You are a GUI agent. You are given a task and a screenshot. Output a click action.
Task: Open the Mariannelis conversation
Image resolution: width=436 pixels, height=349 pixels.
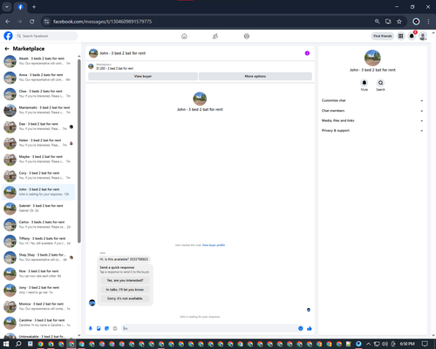(38, 110)
